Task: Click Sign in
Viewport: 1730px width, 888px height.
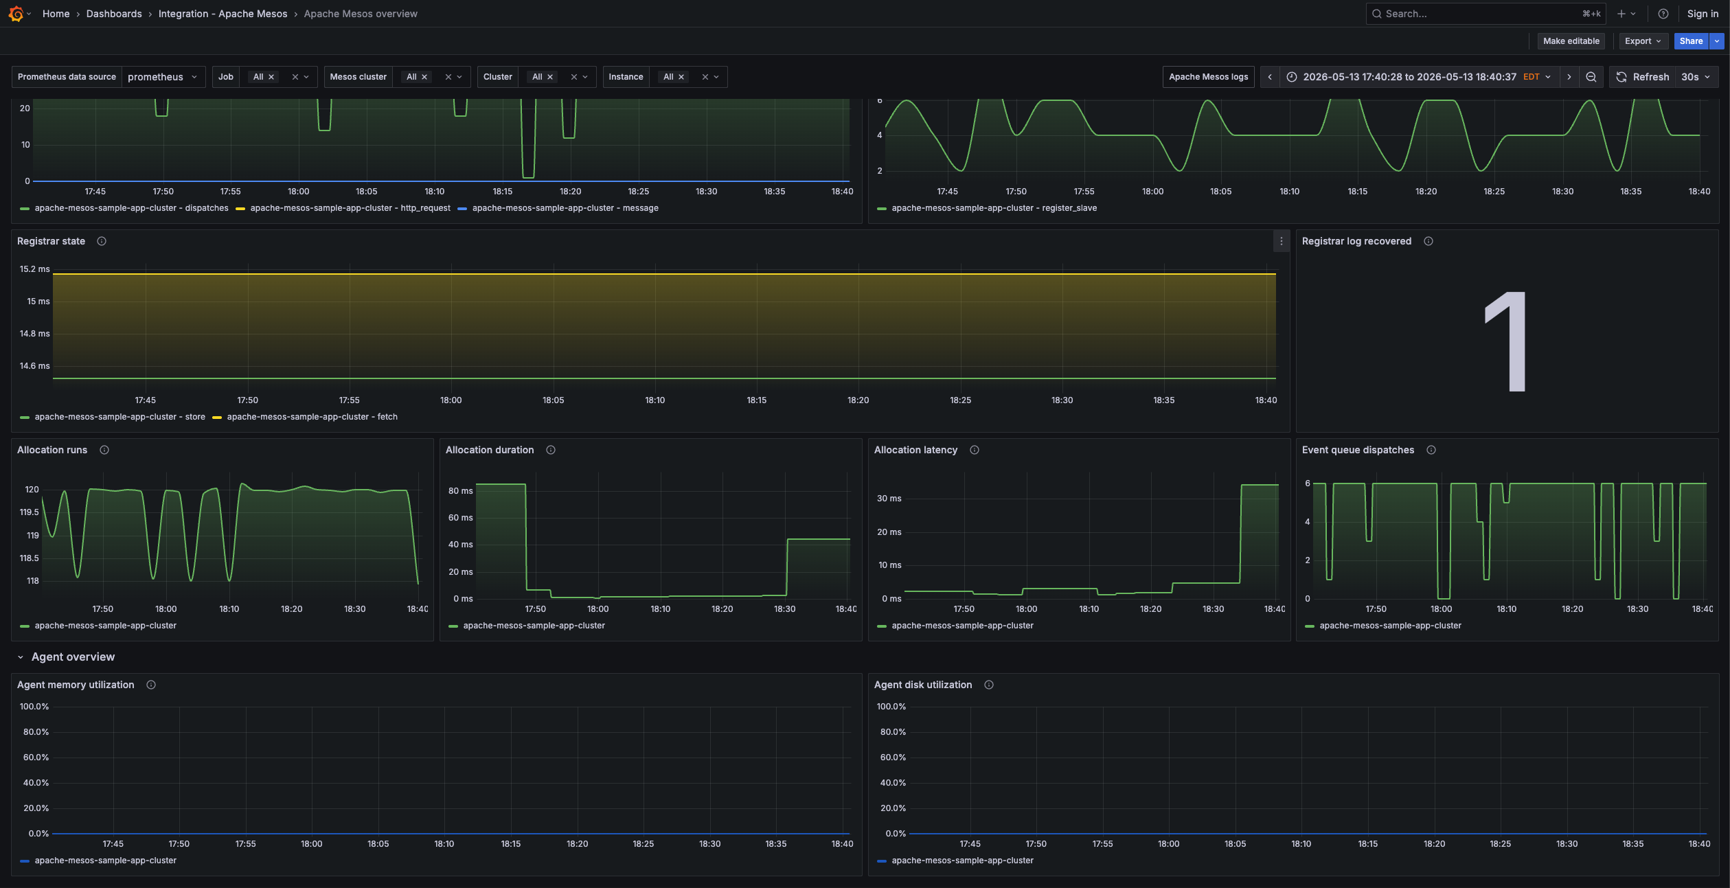Action: click(x=1703, y=14)
